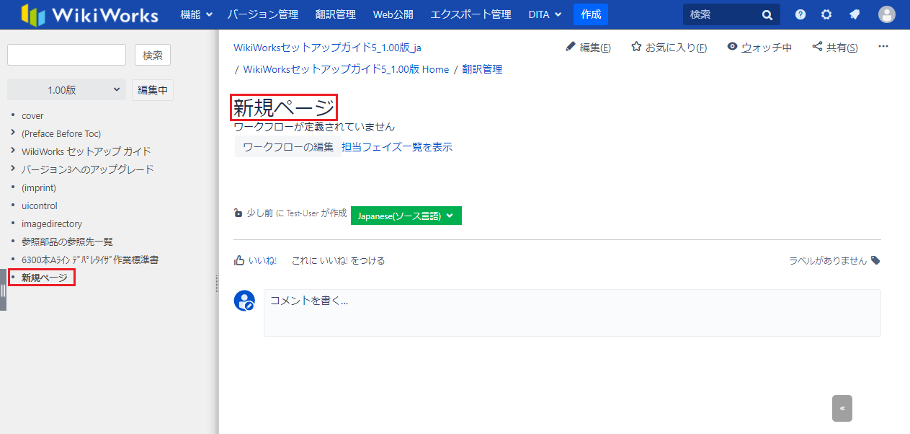910x434 pixels.
Task: Click the sidebar search text field
Action: 66,55
